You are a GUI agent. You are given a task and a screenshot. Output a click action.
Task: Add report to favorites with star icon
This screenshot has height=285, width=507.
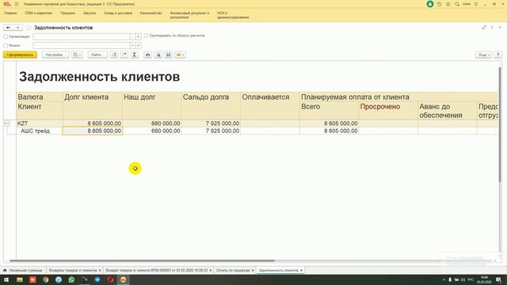(29, 28)
